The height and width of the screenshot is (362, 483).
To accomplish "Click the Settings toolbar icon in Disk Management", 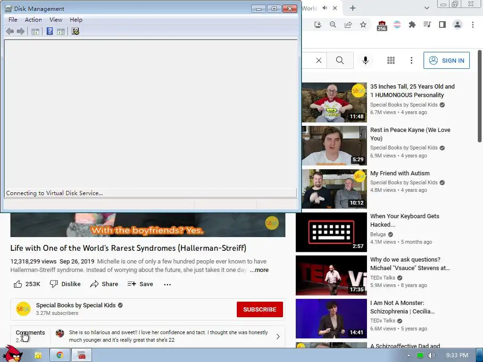I will tap(75, 32).
